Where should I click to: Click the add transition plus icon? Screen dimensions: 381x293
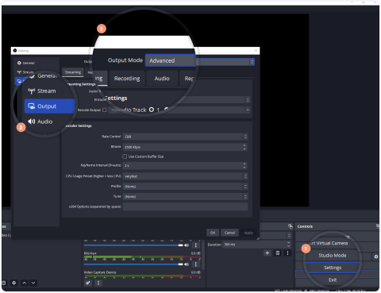(267, 253)
